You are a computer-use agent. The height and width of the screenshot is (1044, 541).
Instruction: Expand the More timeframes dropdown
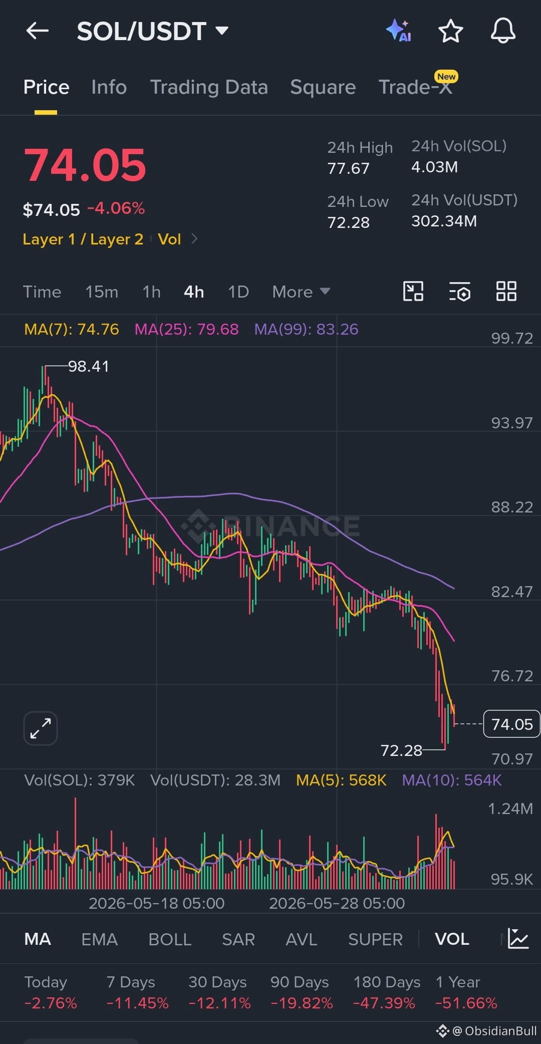(301, 292)
